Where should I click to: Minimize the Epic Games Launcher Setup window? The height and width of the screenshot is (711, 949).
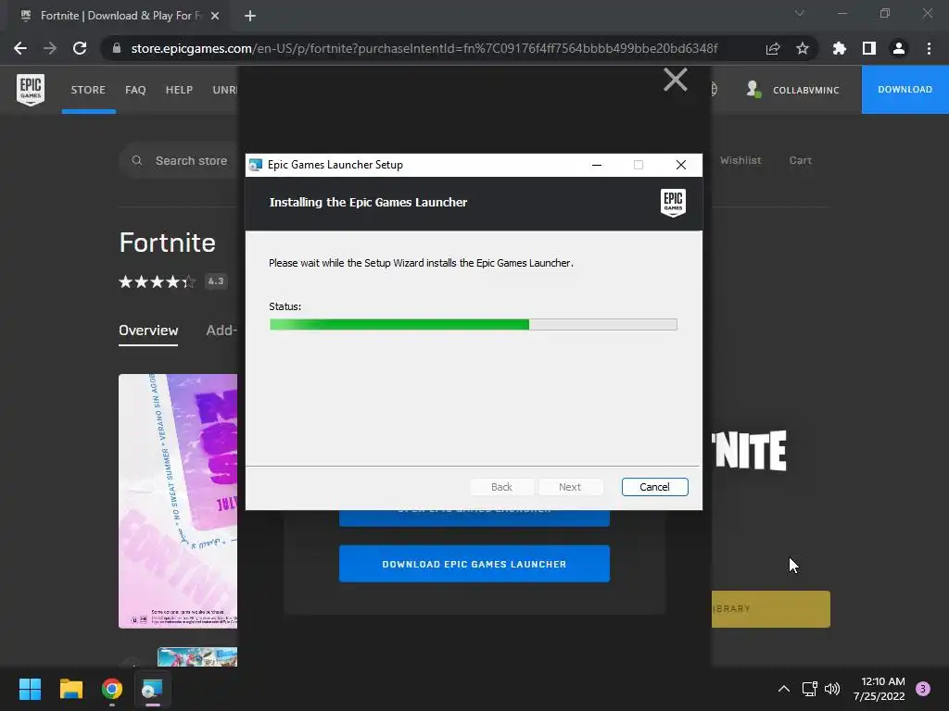point(597,165)
